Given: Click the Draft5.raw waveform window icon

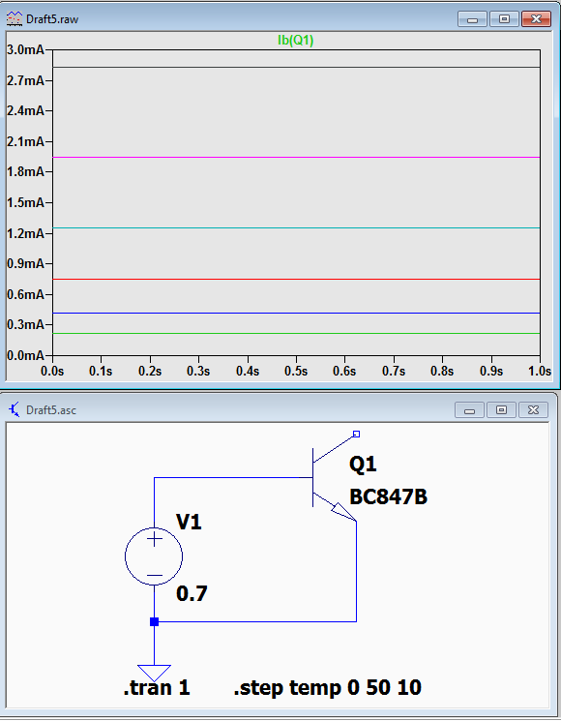Looking at the screenshot, I should tap(15, 18).
